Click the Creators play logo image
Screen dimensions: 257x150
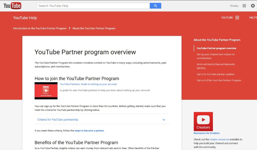[203, 121]
